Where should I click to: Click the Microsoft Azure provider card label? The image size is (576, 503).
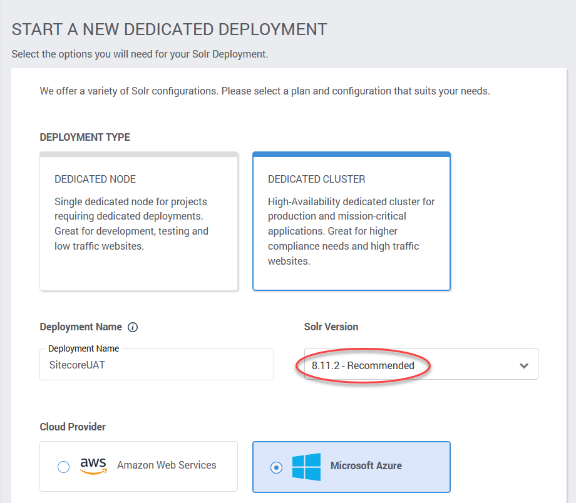(366, 465)
